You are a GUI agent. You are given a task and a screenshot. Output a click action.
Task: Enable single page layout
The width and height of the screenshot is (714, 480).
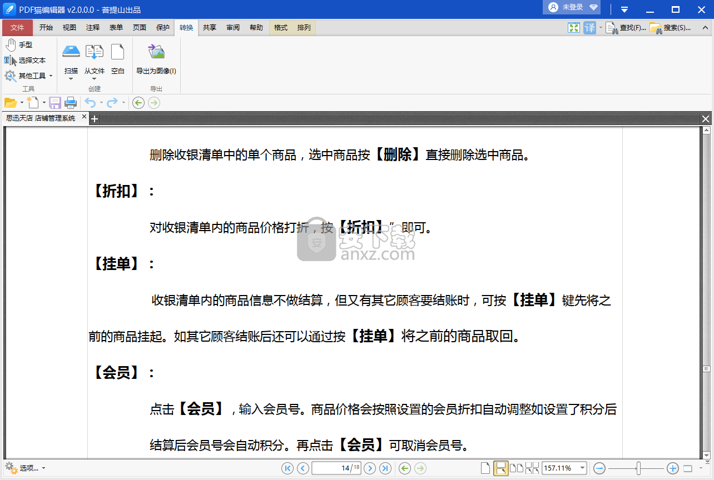pos(485,468)
